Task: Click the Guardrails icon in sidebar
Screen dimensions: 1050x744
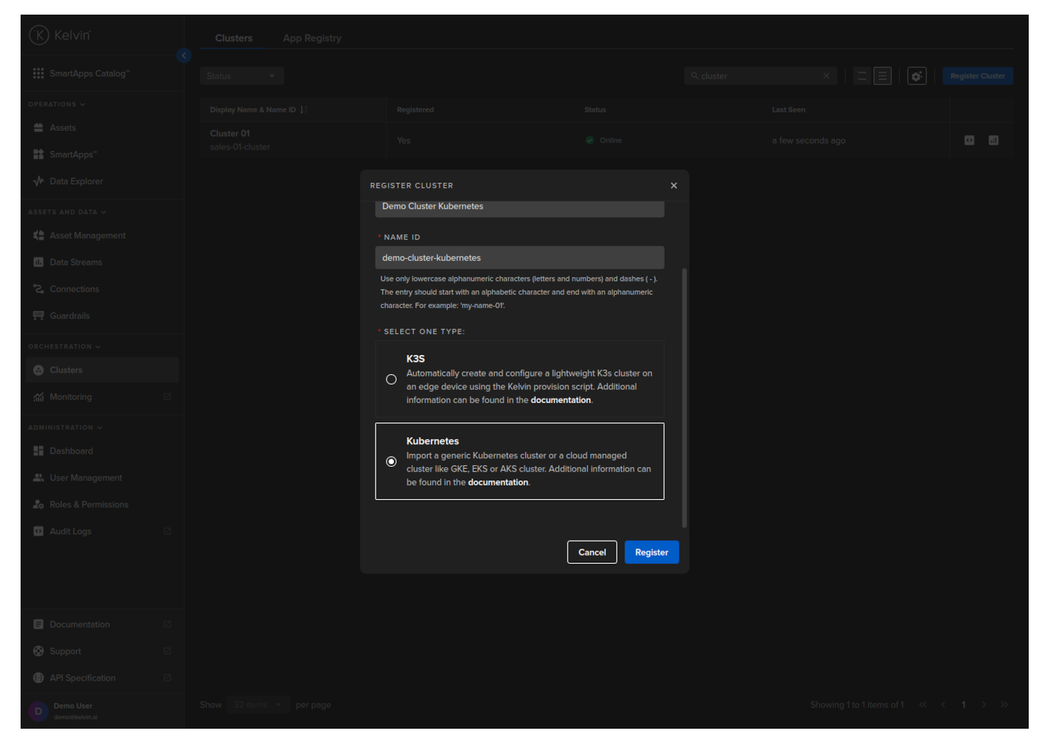Action: (x=39, y=316)
